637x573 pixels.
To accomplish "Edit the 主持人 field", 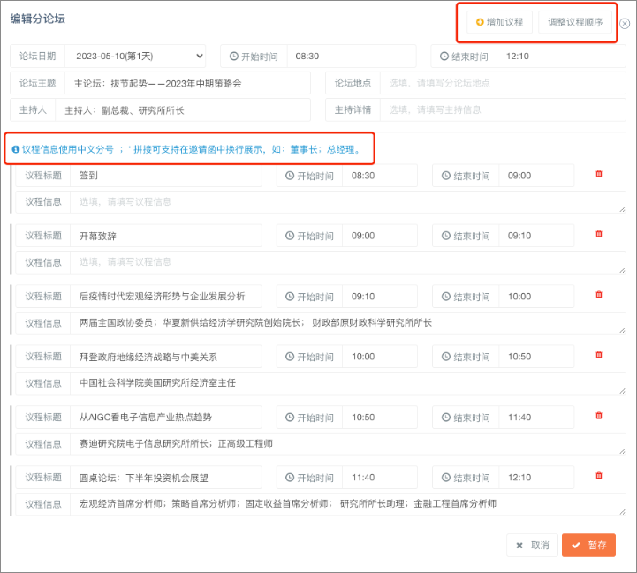I will [183, 110].
